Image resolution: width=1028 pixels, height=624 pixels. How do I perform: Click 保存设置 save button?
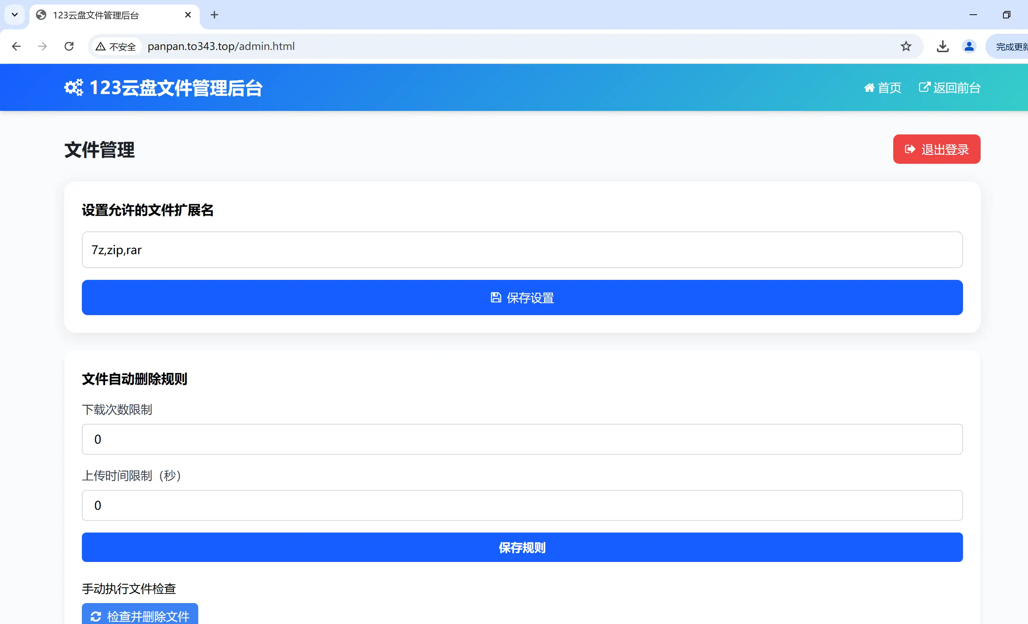[x=521, y=297]
